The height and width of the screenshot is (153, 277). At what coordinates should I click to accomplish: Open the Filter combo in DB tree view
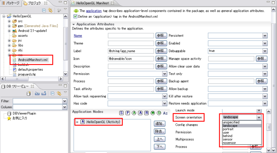coord(65,101)
